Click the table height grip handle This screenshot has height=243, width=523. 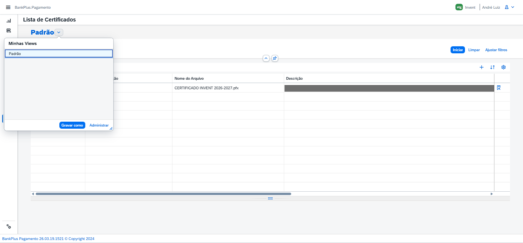pos(270,198)
